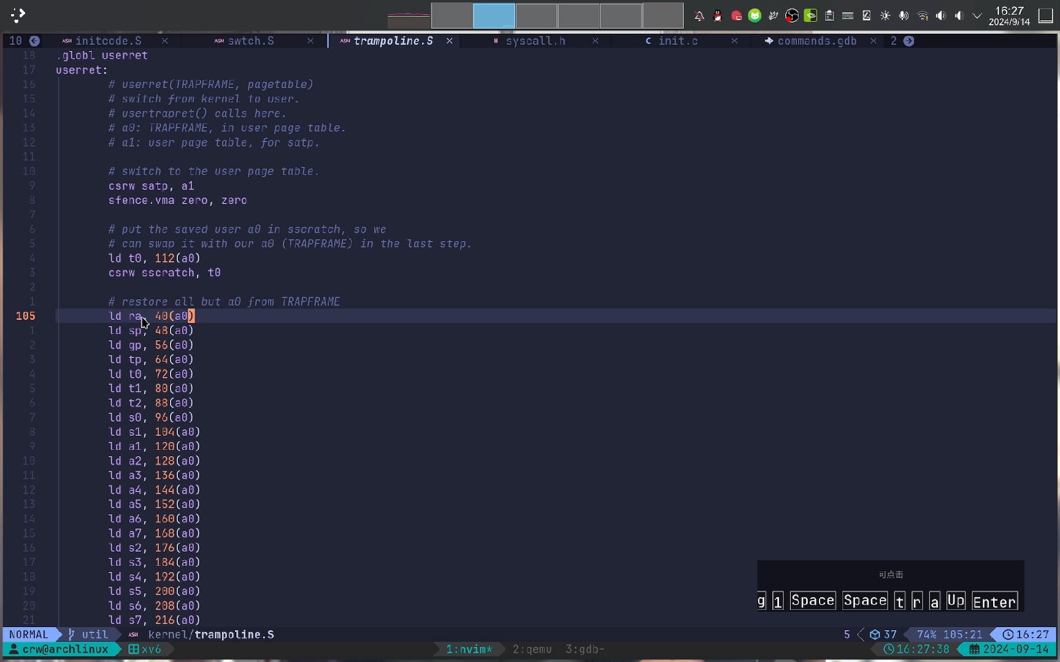Switch to the last virtual desktop in pager

663,16
